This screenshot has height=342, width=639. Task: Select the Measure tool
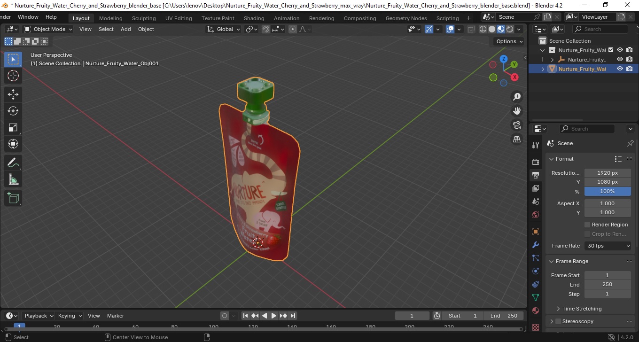point(13,179)
